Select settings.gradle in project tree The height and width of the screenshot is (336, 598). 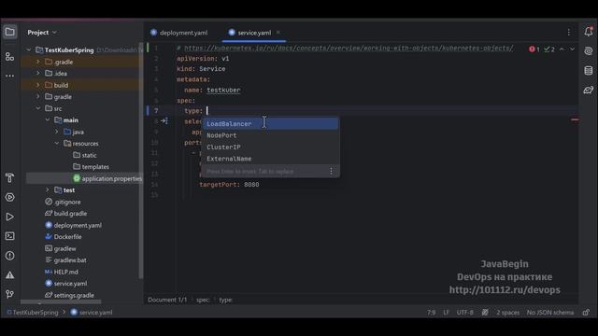69,295
